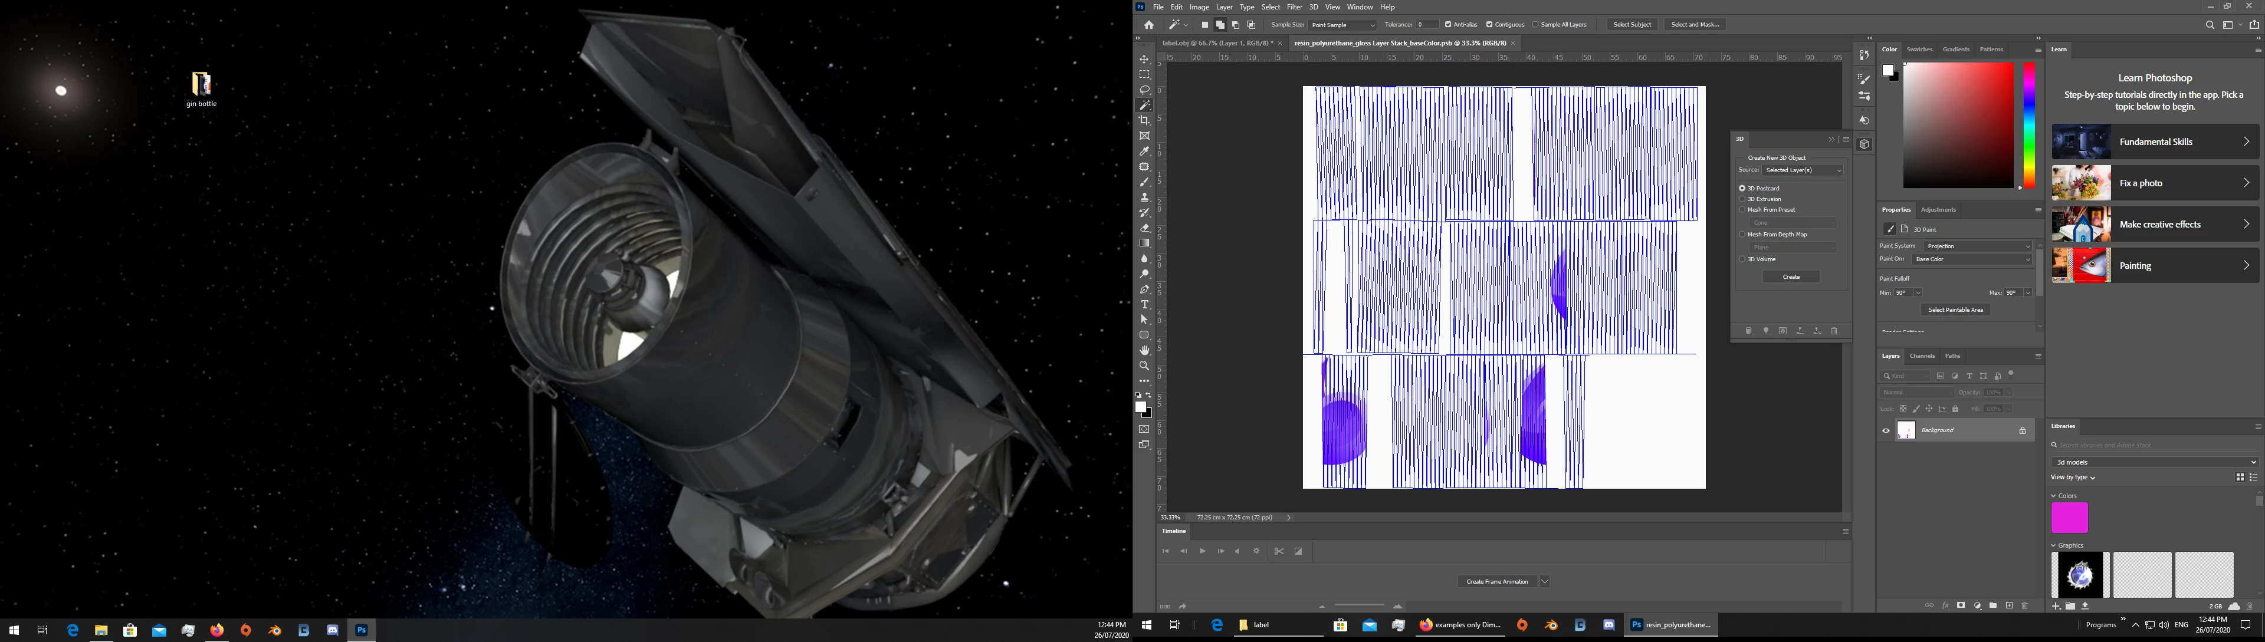The height and width of the screenshot is (642, 2265).
Task: Click the Select Subject button
Action: (x=1632, y=25)
